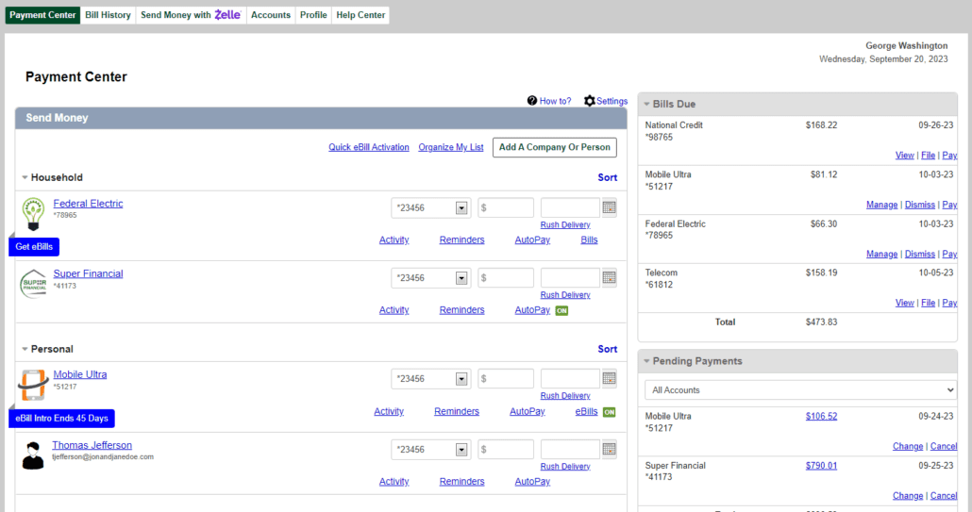
Task: Toggle the Mobile Ultra eBills ON badge
Action: point(609,412)
